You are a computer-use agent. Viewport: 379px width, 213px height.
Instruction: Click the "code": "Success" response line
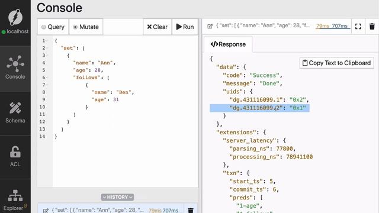pos(252,75)
